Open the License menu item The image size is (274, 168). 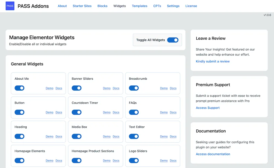tap(191, 6)
